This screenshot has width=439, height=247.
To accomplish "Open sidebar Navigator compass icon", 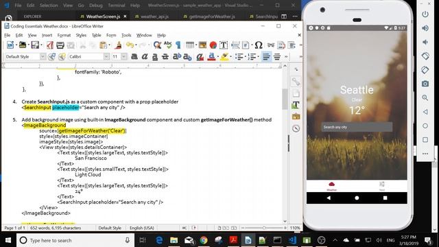I will point(296,128).
